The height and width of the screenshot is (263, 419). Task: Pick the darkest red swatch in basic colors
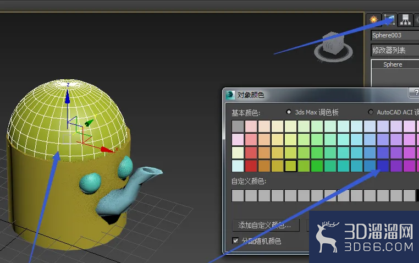click(251, 166)
